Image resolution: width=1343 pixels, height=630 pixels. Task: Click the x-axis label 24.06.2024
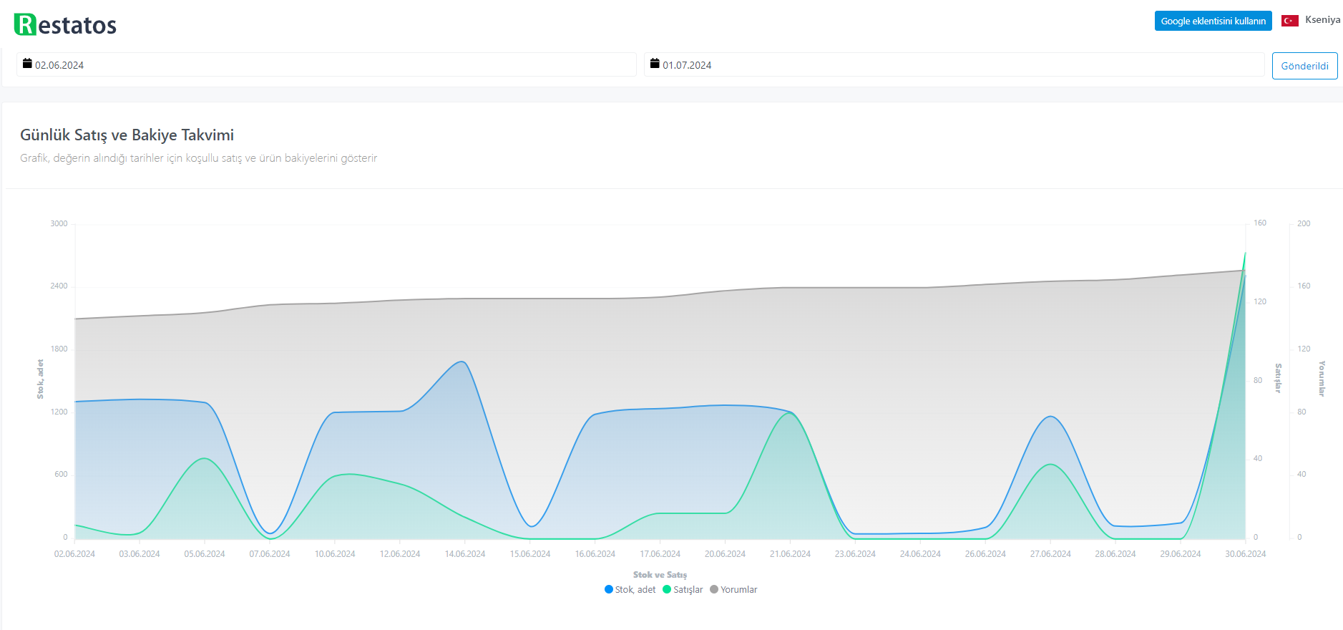(x=920, y=554)
